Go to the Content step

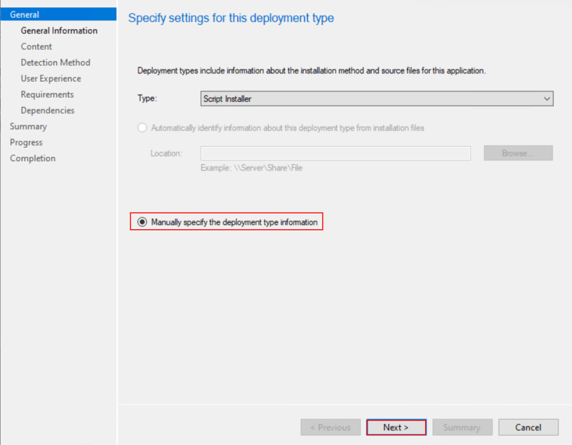[36, 46]
